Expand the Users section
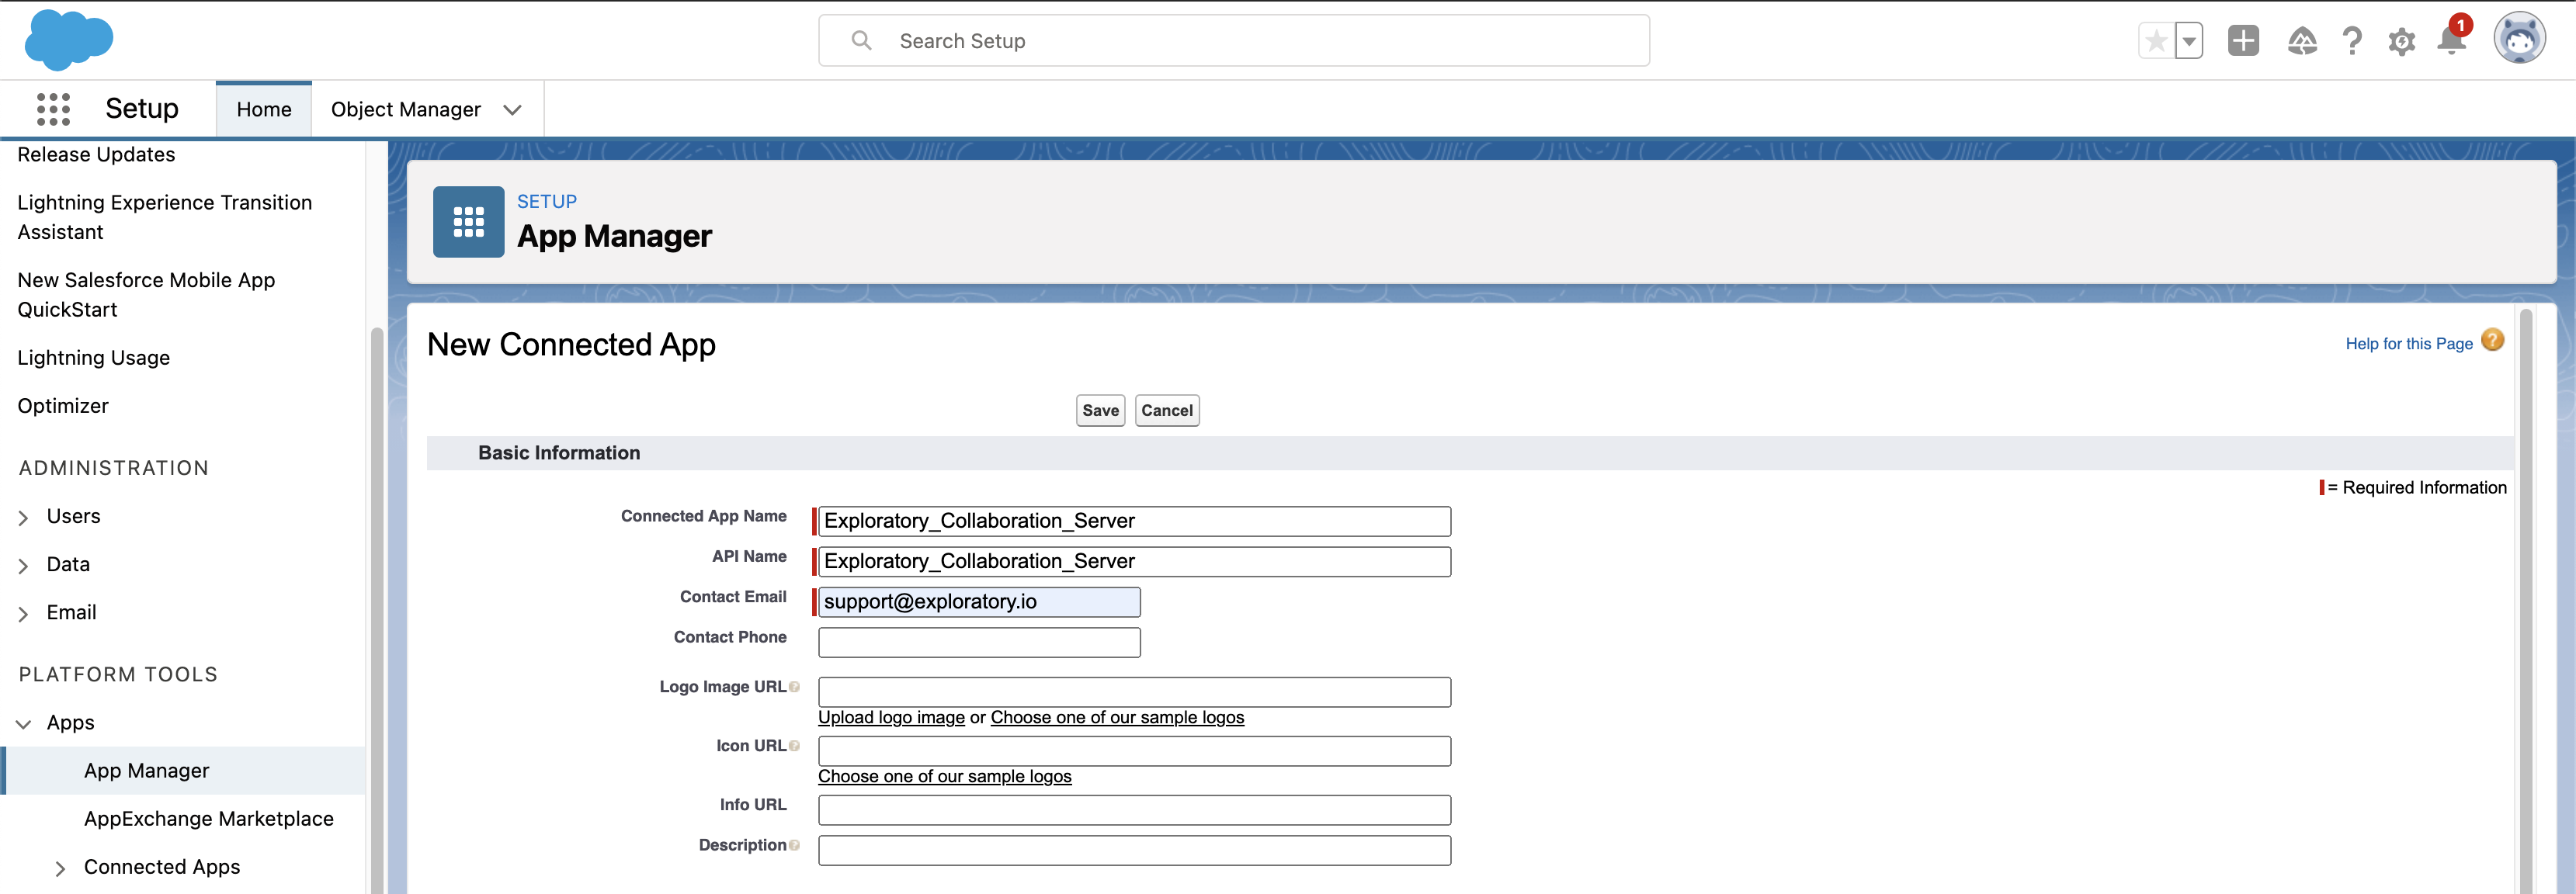 tap(24, 517)
